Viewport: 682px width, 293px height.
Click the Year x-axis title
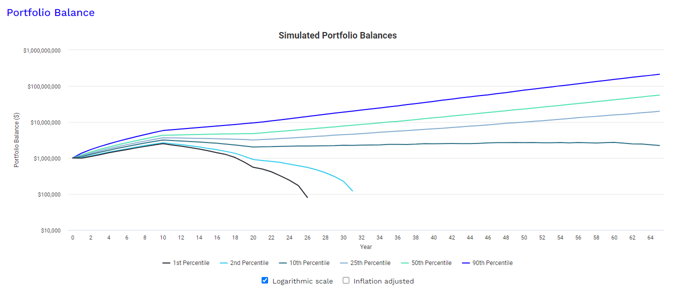[x=366, y=246]
